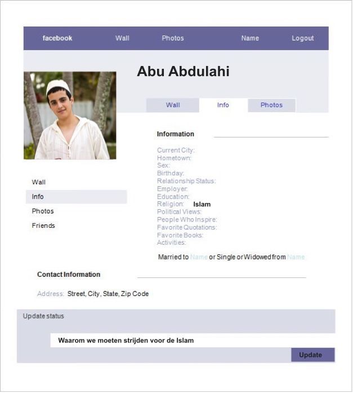The height and width of the screenshot is (393, 353).
Task: Click the address "Street, City, State, Zip Code"
Action: click(108, 294)
